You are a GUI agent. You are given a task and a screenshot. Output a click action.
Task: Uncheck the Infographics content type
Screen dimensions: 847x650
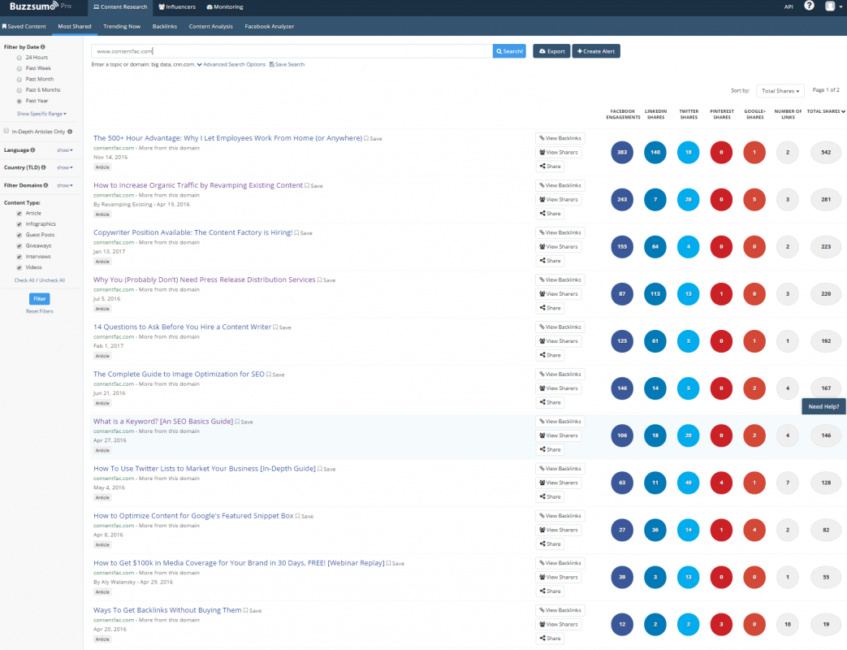pyautogui.click(x=19, y=224)
